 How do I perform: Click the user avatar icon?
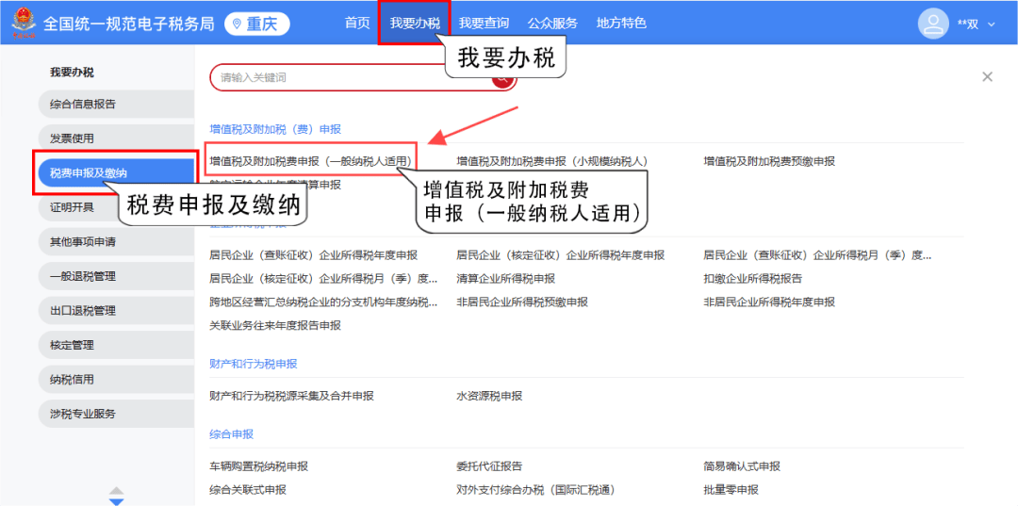(933, 24)
